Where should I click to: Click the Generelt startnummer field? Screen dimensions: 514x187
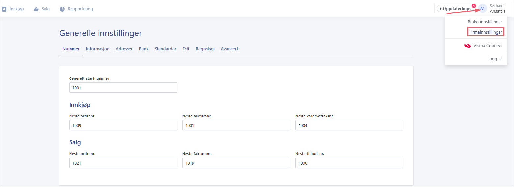pyautogui.click(x=123, y=88)
